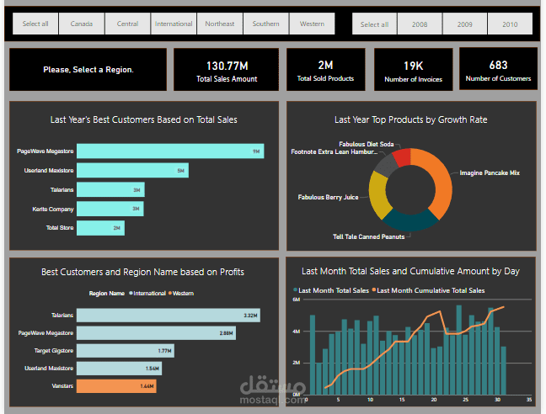Click orange Imagine Pancake Mix donut segment
Image resolution: width=546 pixels, height=414 pixels.
tap(442, 181)
